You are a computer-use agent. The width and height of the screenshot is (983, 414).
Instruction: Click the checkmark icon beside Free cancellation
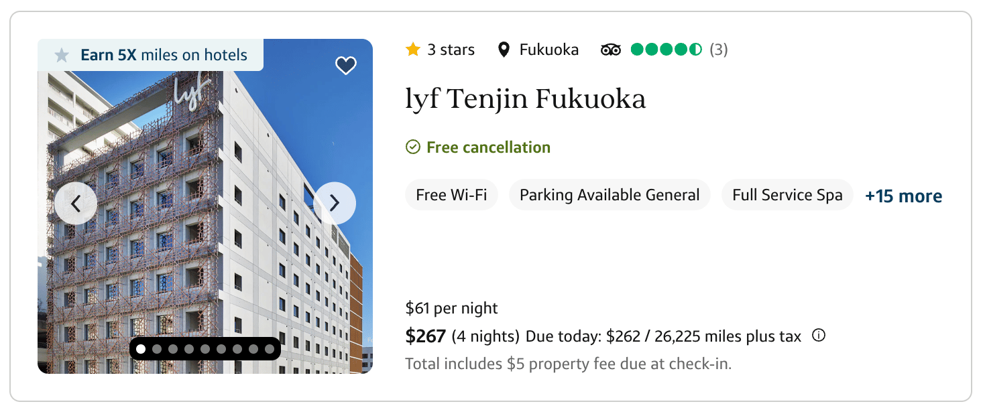[412, 147]
